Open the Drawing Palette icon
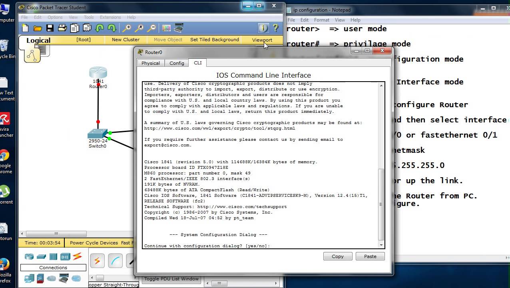The image size is (510, 288). (166, 28)
